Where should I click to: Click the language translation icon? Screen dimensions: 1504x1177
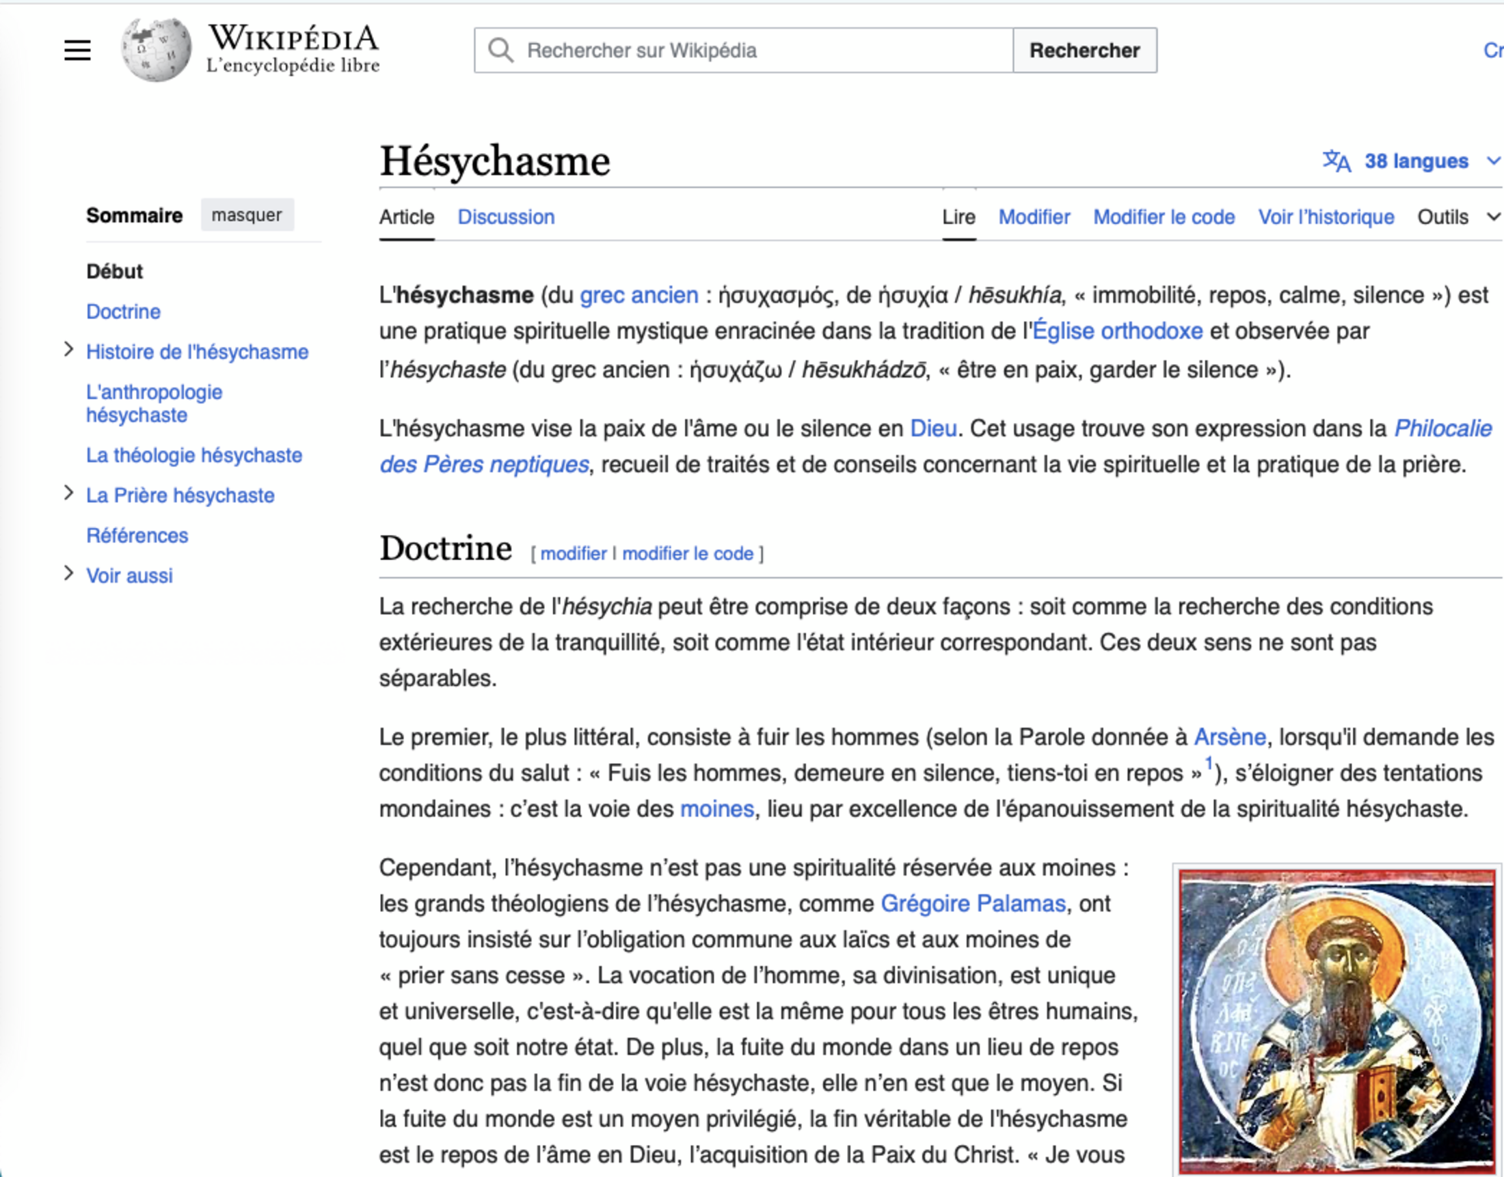1337,161
